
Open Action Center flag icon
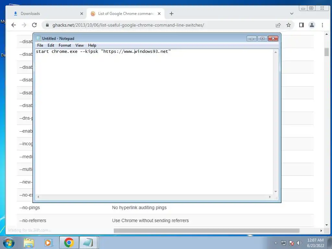[291, 243]
